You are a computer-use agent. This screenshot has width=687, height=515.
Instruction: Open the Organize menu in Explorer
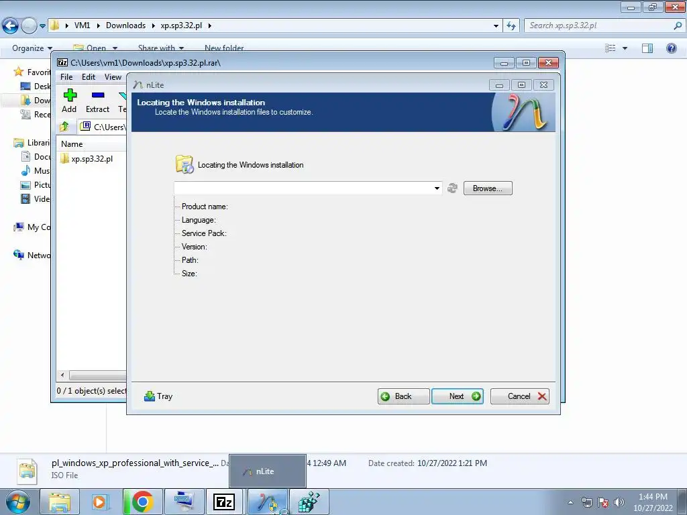pos(32,48)
